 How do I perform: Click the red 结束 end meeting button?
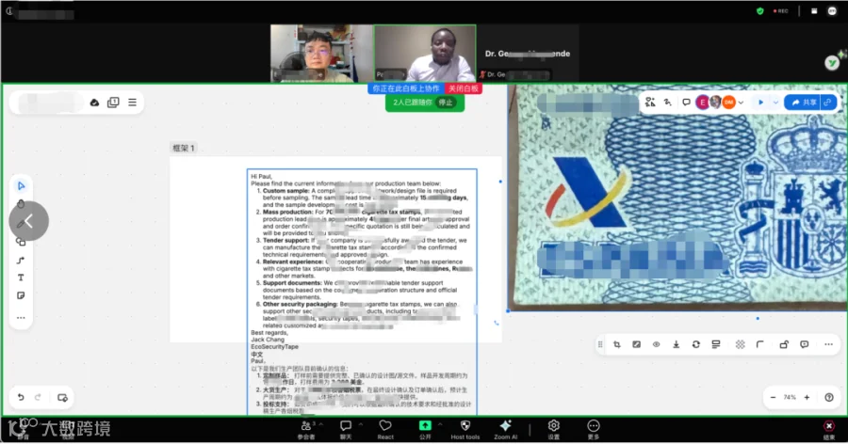click(828, 430)
